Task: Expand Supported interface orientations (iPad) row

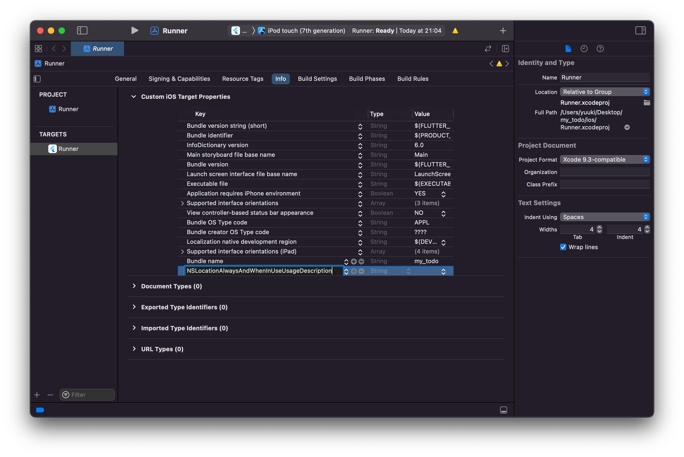Action: pyautogui.click(x=182, y=252)
